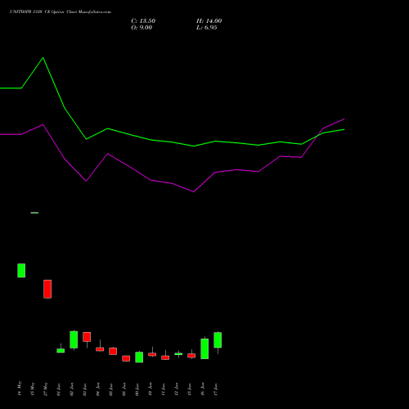This screenshot has width=409, height=409.
Task: Click the closing price 'C: 13.50'
Action: 143,21
